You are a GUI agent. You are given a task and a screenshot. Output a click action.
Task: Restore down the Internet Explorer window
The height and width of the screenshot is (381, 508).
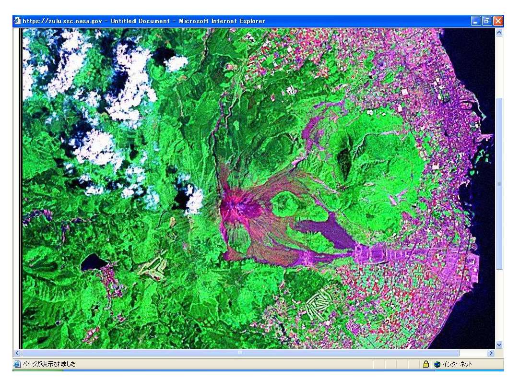click(x=486, y=22)
